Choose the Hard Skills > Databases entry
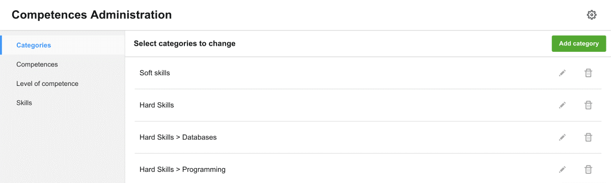The image size is (611, 183). click(178, 137)
